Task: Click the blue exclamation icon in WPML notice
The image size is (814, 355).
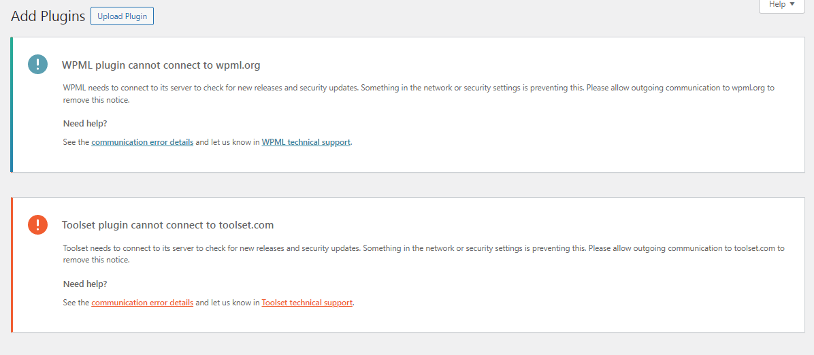Action: click(38, 65)
